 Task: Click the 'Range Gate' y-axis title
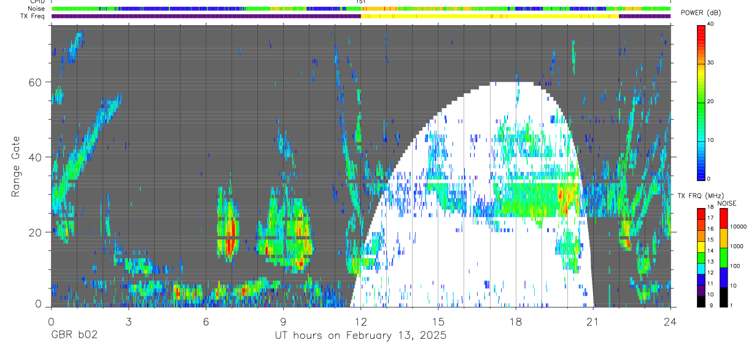pyautogui.click(x=16, y=166)
